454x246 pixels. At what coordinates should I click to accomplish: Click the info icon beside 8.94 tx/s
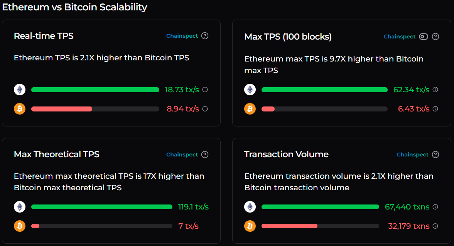(205, 108)
